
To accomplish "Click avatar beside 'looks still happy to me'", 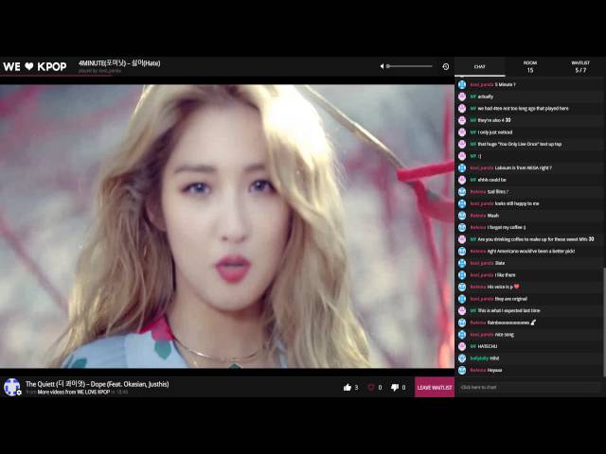I will pos(462,203).
